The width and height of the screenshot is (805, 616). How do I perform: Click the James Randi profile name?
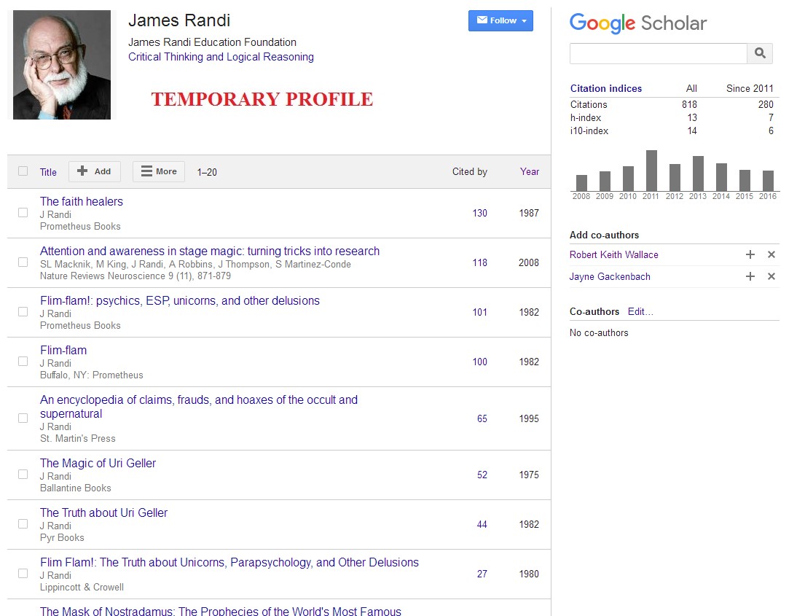179,20
